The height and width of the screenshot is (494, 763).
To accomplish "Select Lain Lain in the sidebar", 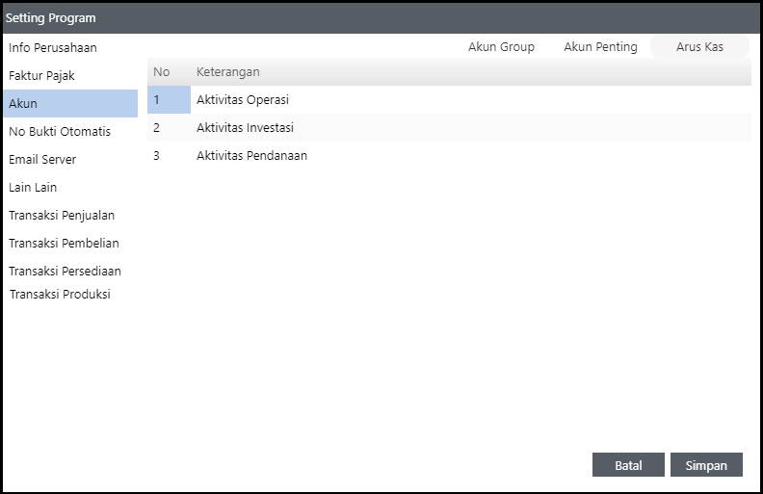I will point(33,187).
